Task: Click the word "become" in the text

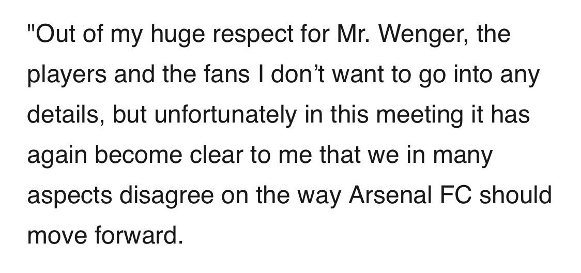Action: click(x=138, y=155)
